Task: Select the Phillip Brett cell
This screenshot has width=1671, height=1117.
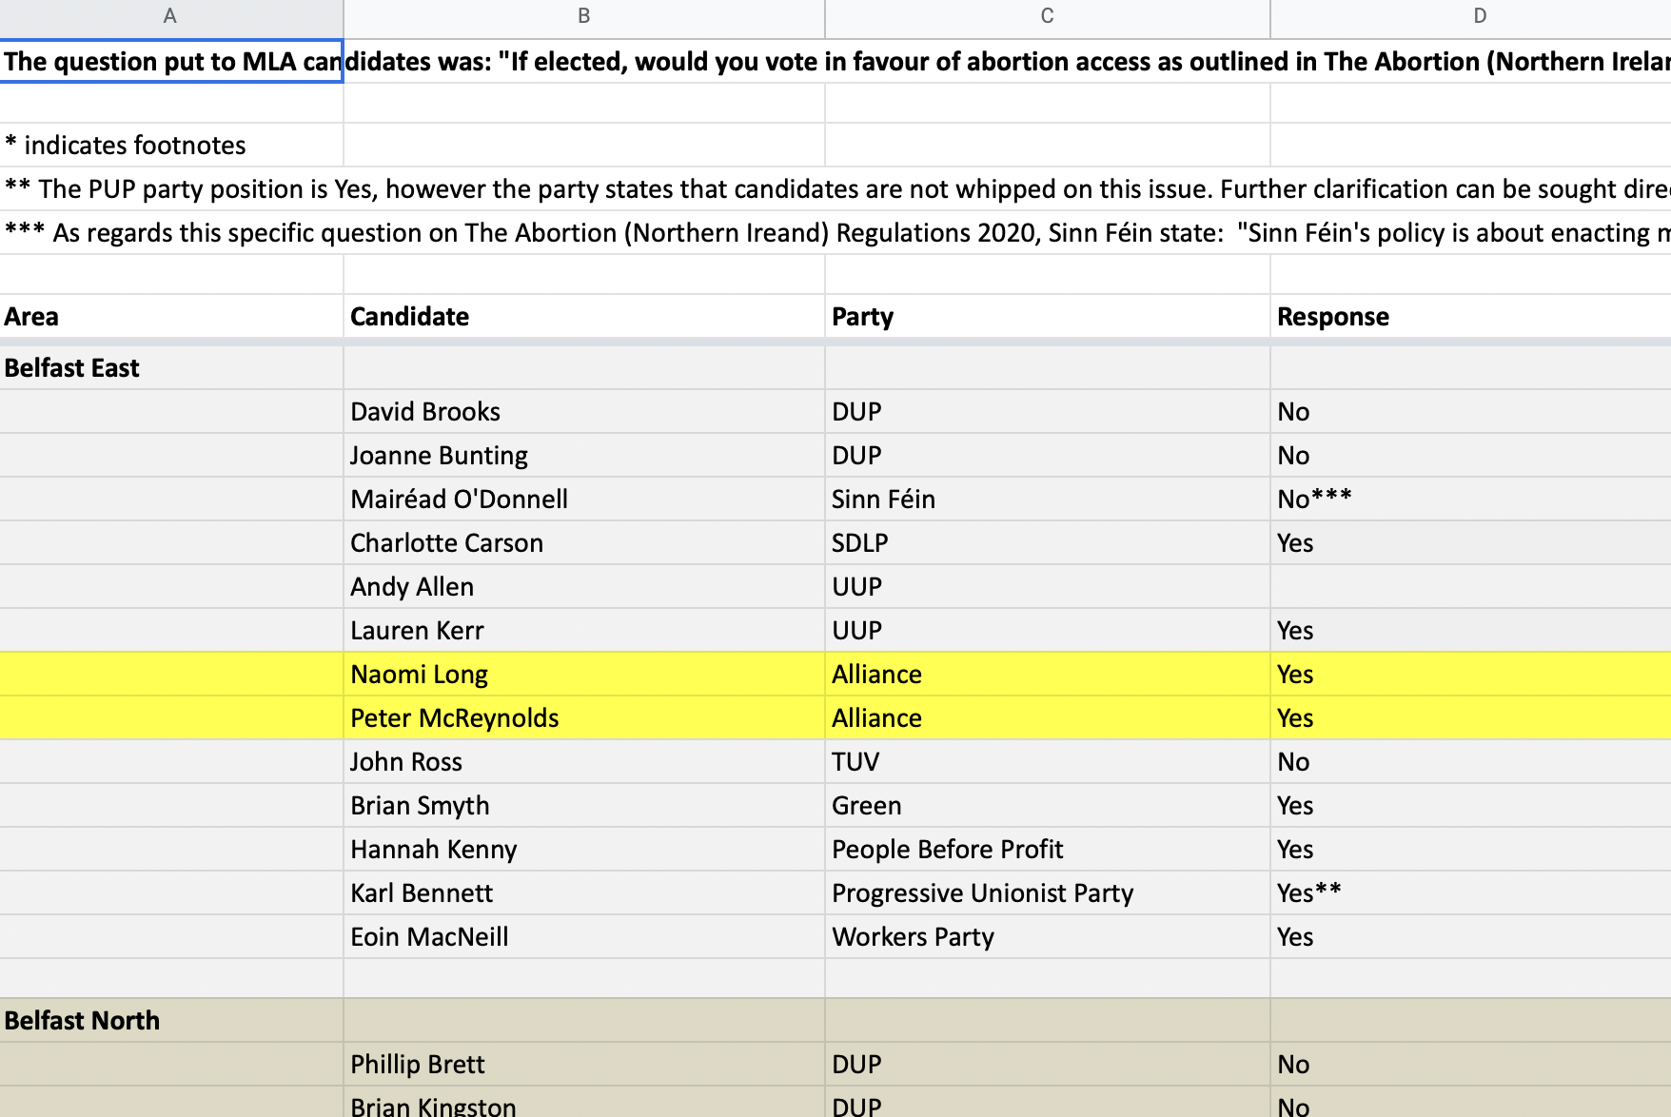Action: (x=583, y=1064)
